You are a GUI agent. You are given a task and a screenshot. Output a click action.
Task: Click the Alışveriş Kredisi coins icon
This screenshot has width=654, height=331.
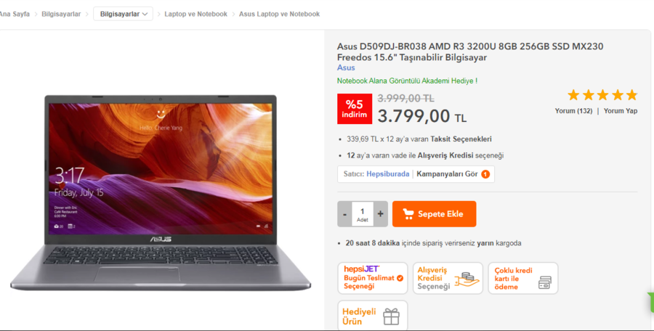(x=467, y=279)
